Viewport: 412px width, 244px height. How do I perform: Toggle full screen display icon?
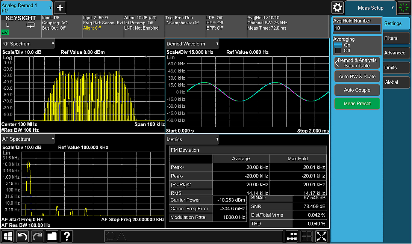321,236
